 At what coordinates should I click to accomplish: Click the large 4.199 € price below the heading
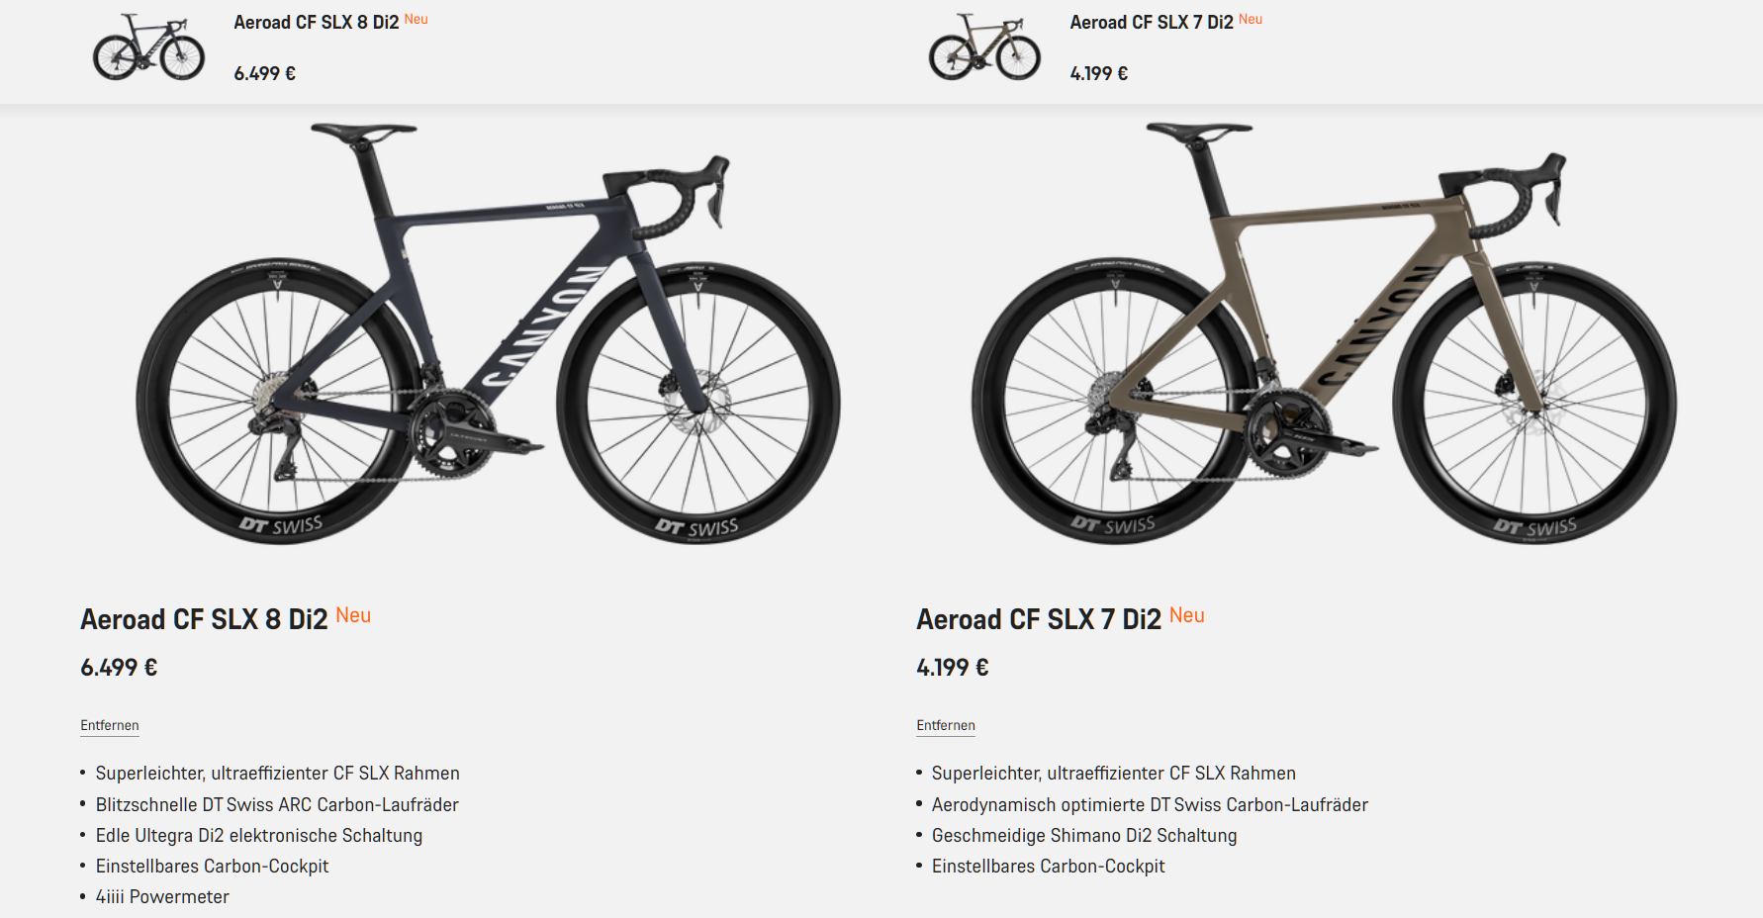953,668
